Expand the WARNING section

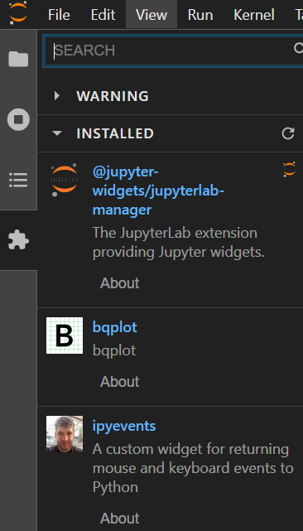[57, 96]
